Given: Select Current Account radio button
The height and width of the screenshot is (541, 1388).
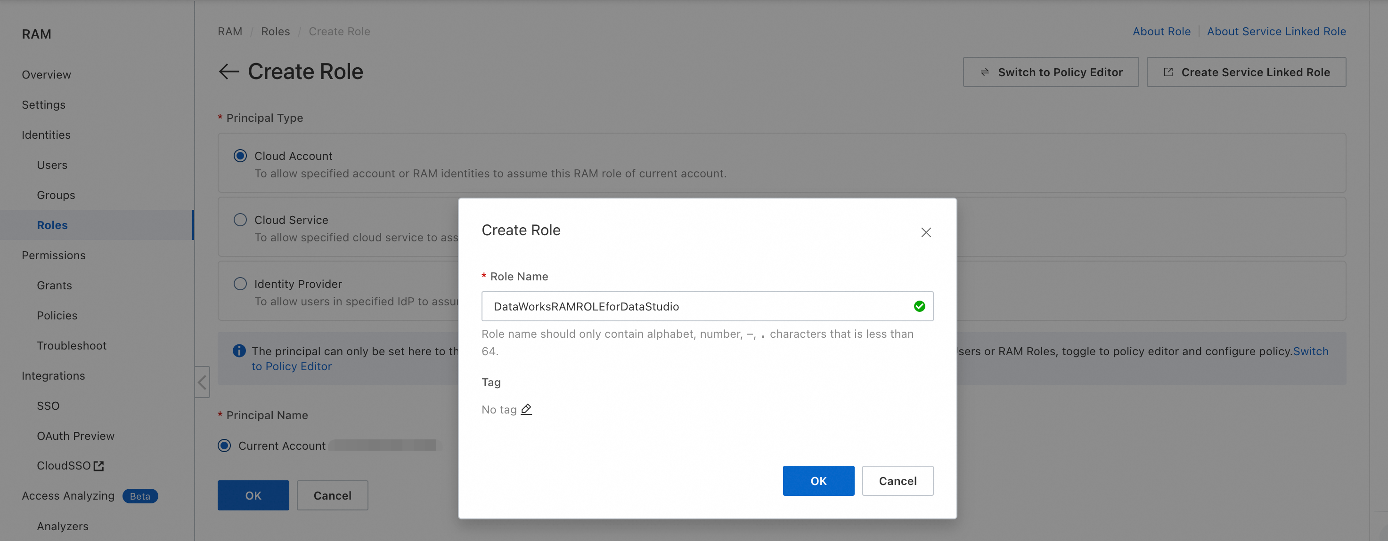Looking at the screenshot, I should point(224,446).
